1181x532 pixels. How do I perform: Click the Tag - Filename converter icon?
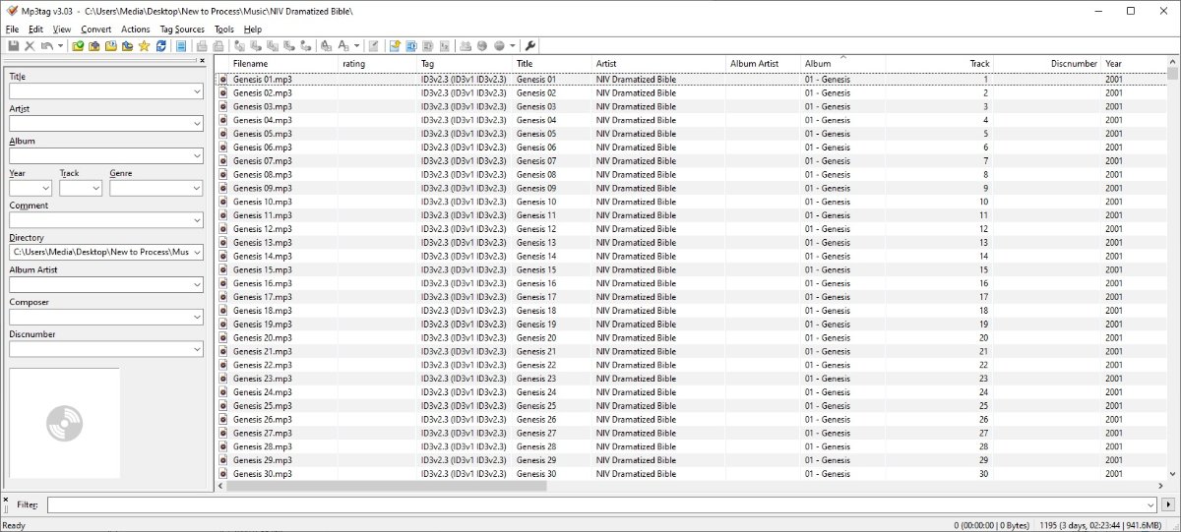(x=239, y=46)
